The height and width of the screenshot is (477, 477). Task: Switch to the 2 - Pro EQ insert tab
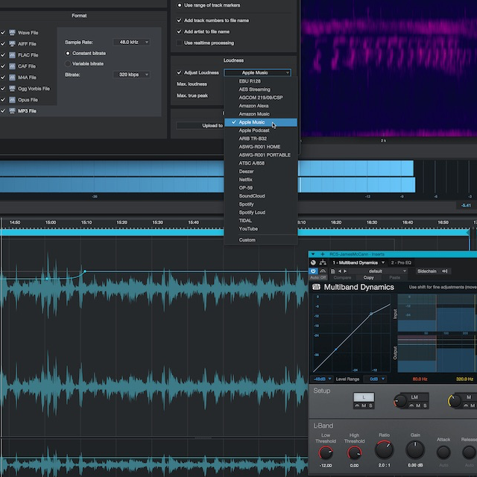click(401, 262)
